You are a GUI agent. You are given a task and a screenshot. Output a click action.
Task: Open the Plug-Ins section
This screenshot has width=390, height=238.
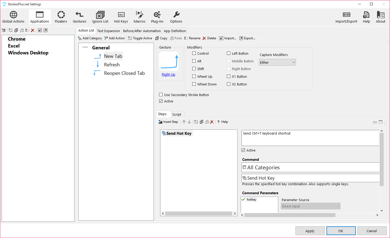tap(157, 17)
